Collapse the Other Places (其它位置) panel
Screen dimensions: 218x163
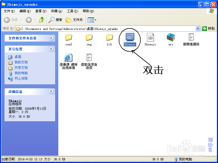pos(51,49)
